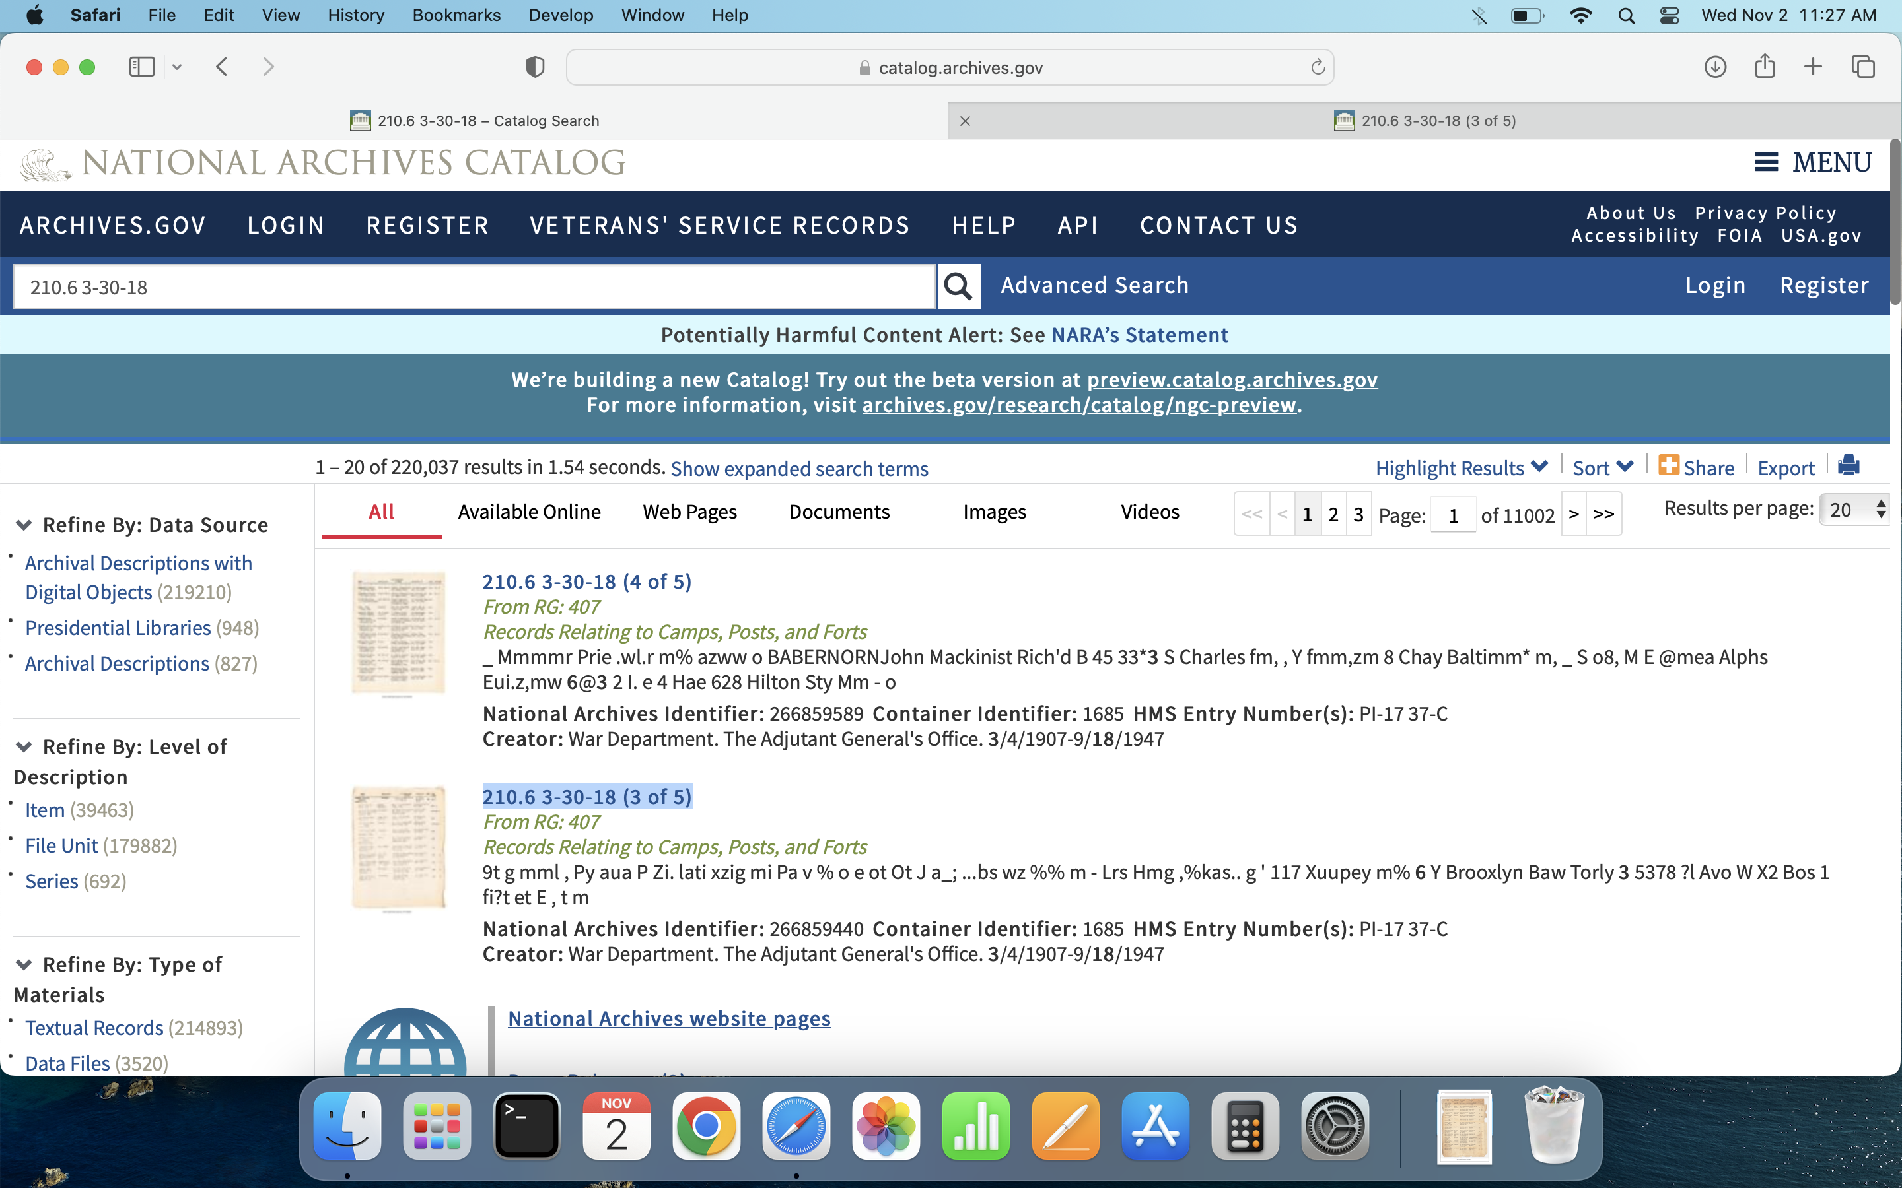
Task: Click thumbnail of 210.6 3-30-18 (4 of 5)
Action: 398,634
